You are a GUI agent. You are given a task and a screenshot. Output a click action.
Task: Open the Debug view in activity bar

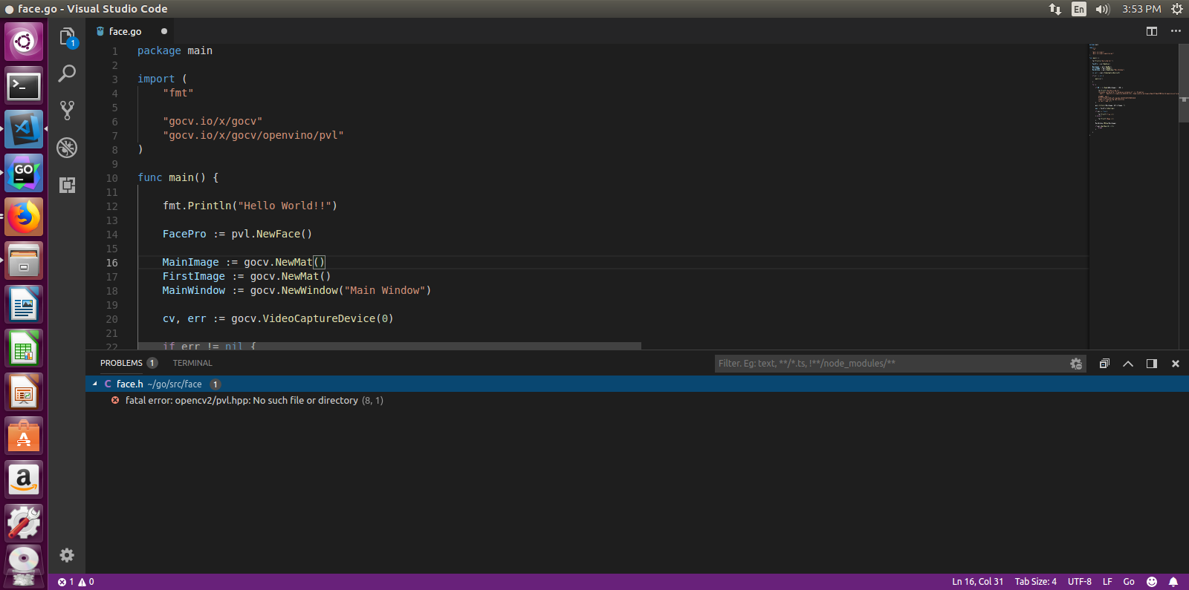click(67, 148)
